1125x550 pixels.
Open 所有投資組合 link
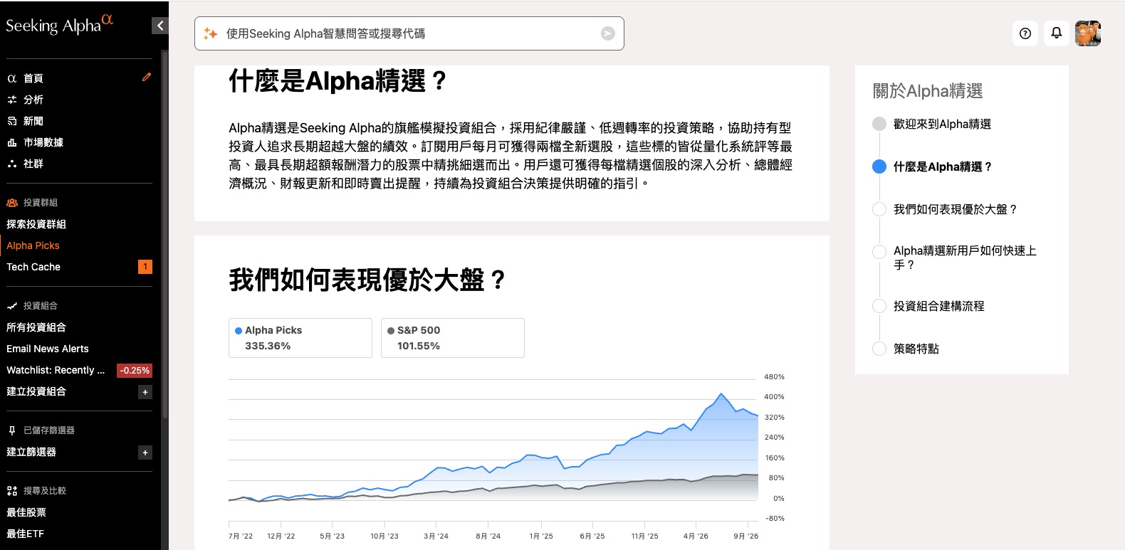(x=36, y=327)
